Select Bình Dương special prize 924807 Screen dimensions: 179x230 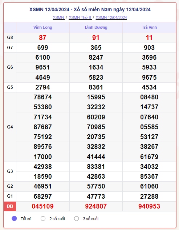[x=96, y=206]
